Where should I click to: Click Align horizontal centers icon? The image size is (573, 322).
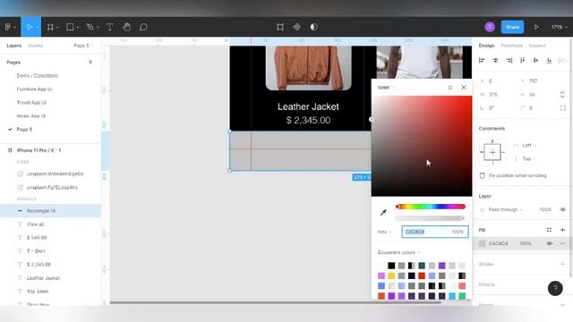tap(495, 61)
